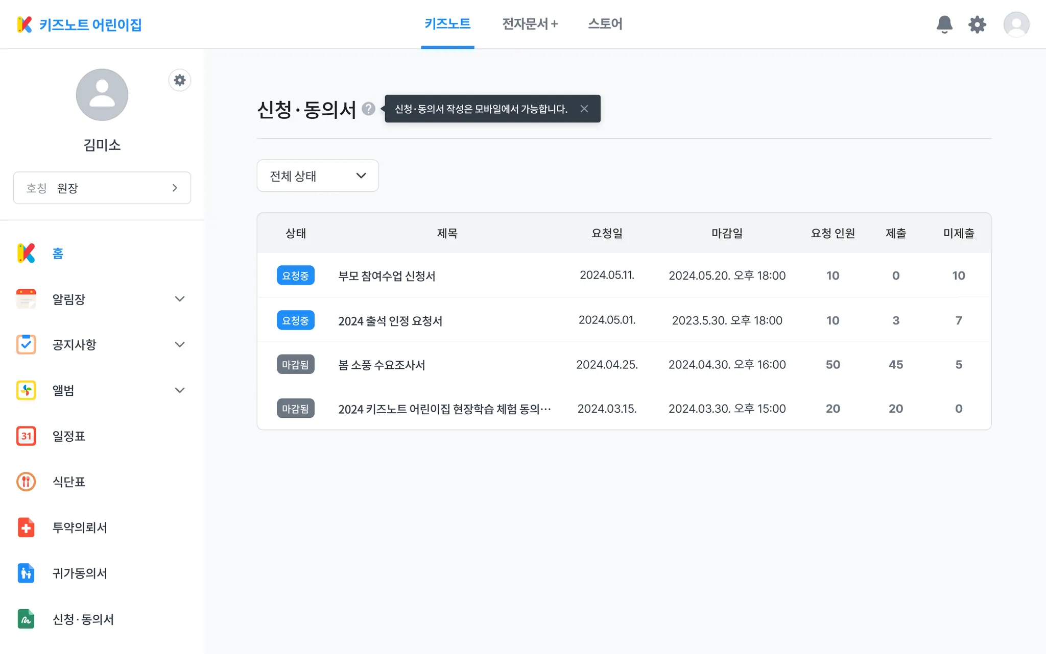Open notifications bell icon
1046x654 pixels.
(x=944, y=24)
